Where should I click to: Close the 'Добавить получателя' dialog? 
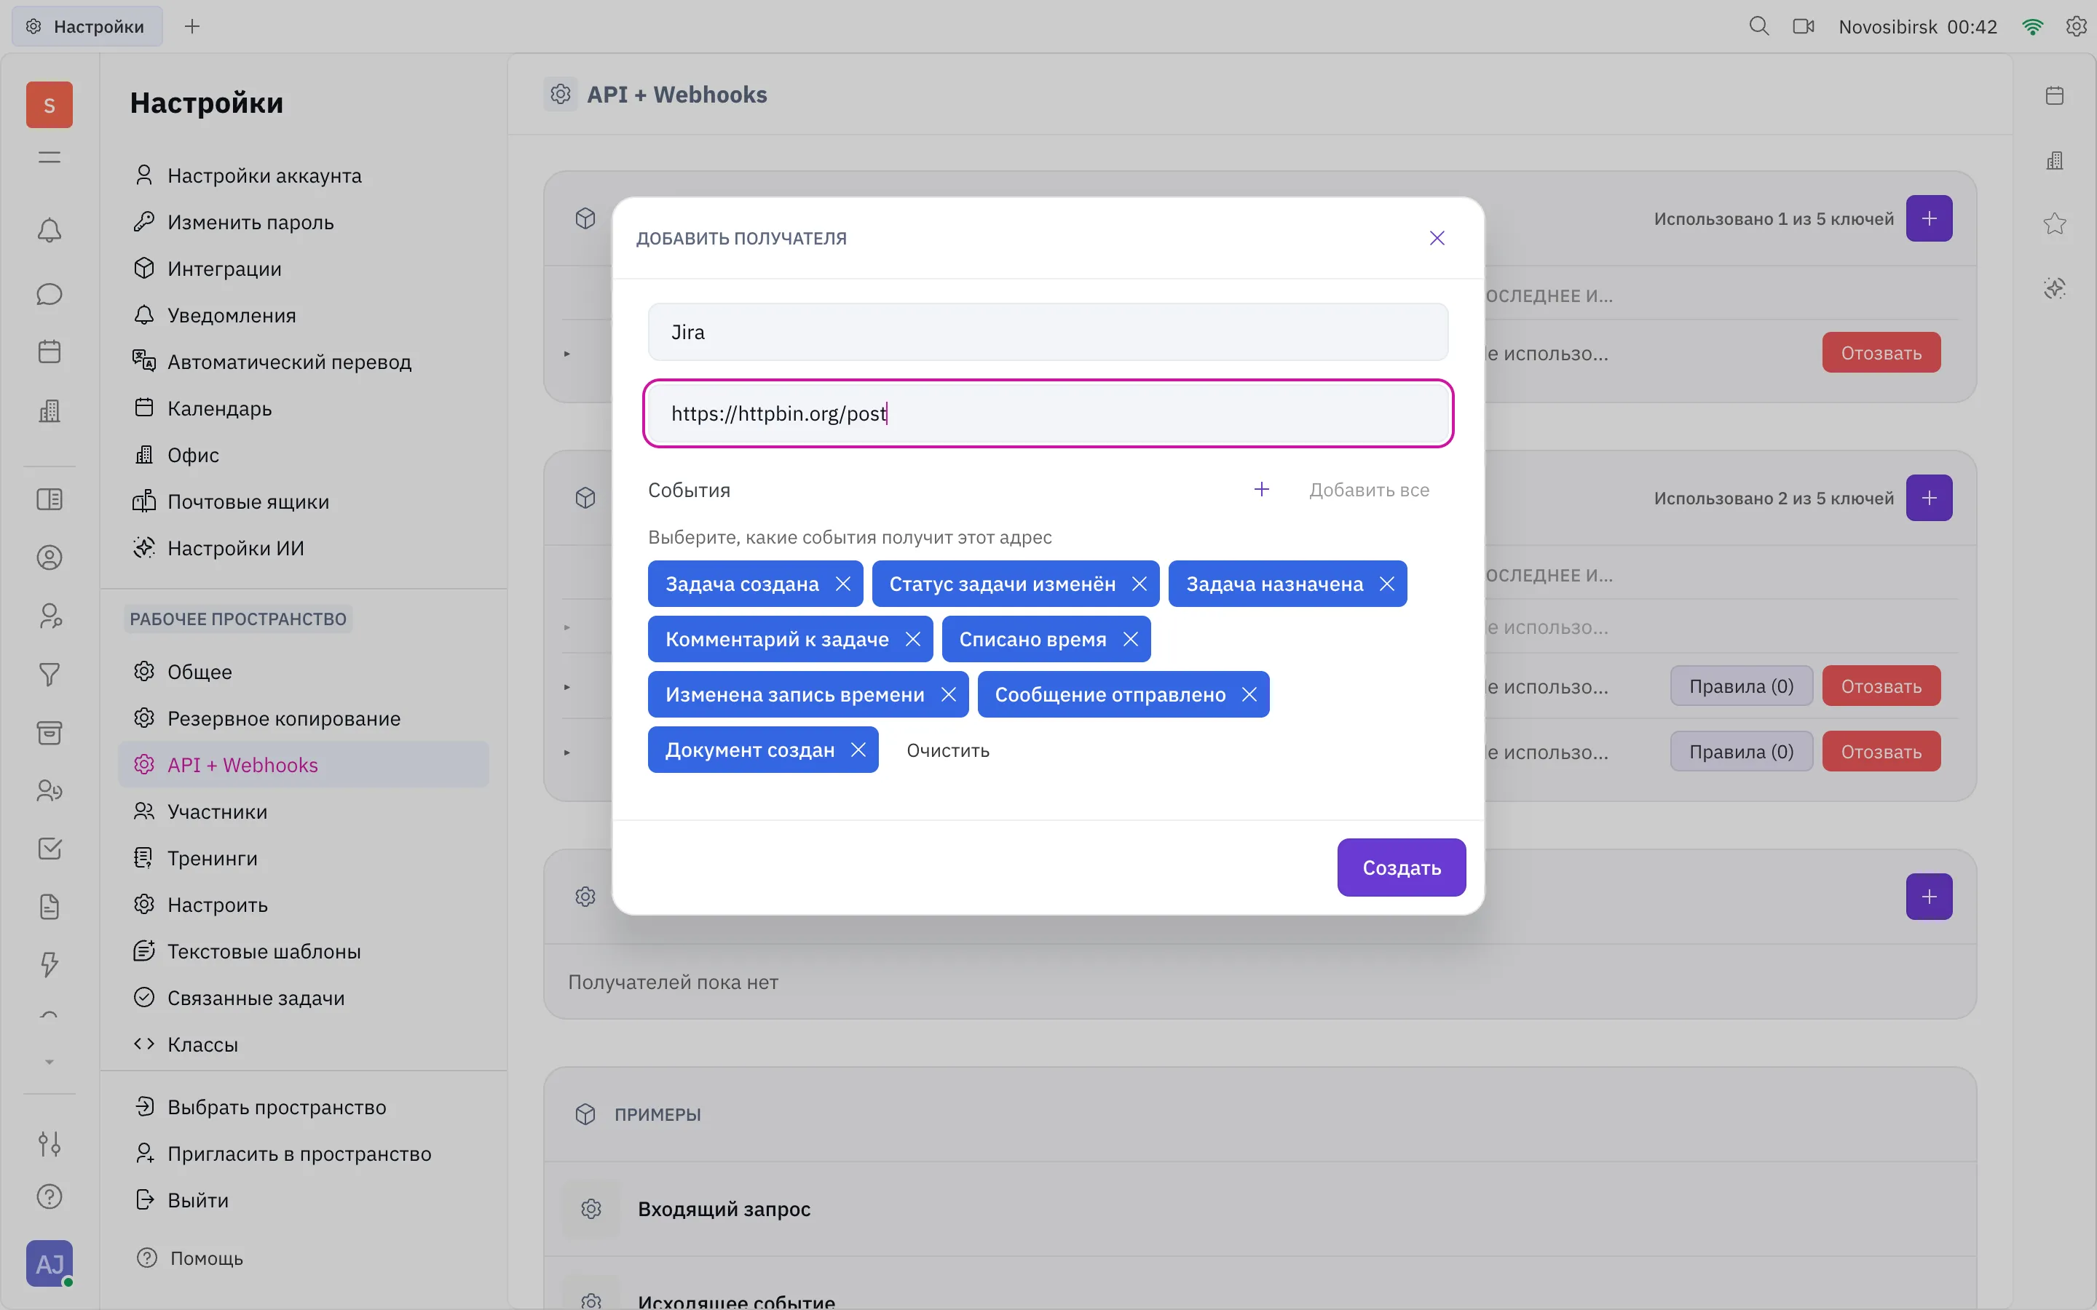tap(1437, 238)
